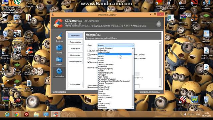Screen dimensions: 213x120
Task: Open the О программе tab
Action: point(75,84)
